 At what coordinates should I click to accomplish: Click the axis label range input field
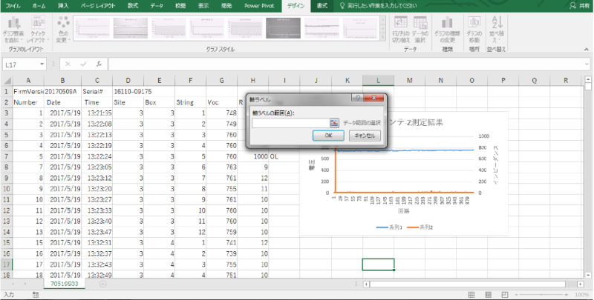[290, 123]
